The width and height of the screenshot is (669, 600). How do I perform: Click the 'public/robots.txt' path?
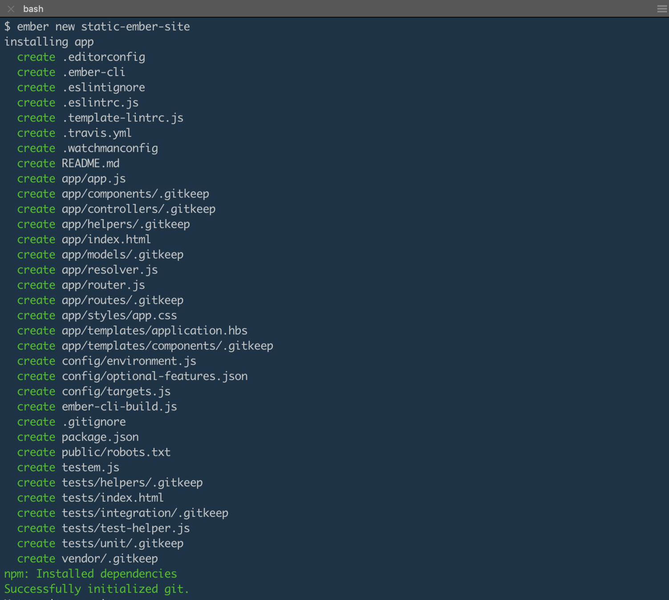(117, 452)
